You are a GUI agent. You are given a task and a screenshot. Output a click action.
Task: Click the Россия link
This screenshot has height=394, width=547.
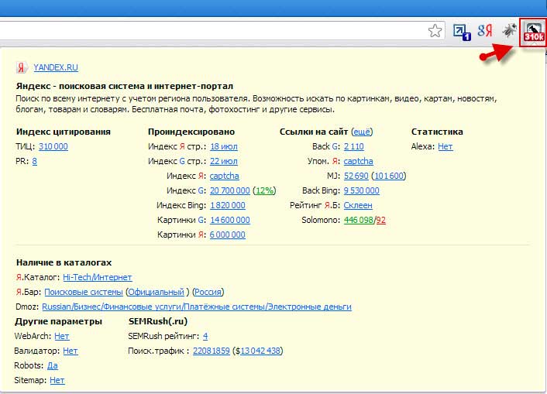pos(208,292)
